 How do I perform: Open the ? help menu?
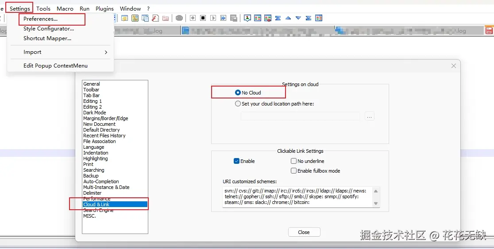pyautogui.click(x=148, y=8)
